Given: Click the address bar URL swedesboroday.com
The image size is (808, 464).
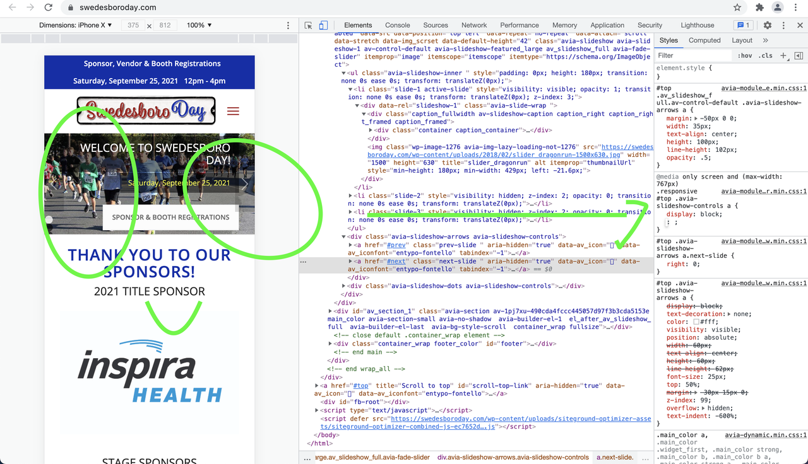Looking at the screenshot, I should (118, 8).
